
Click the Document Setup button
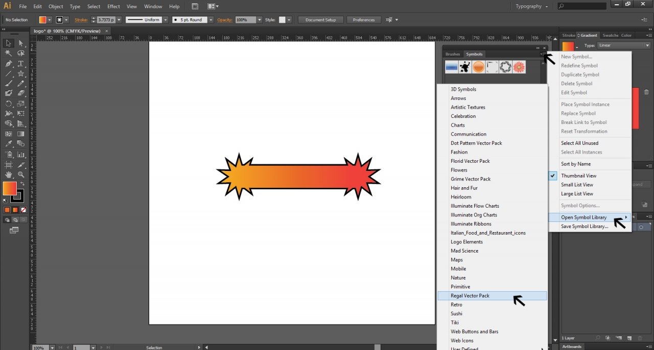click(320, 20)
